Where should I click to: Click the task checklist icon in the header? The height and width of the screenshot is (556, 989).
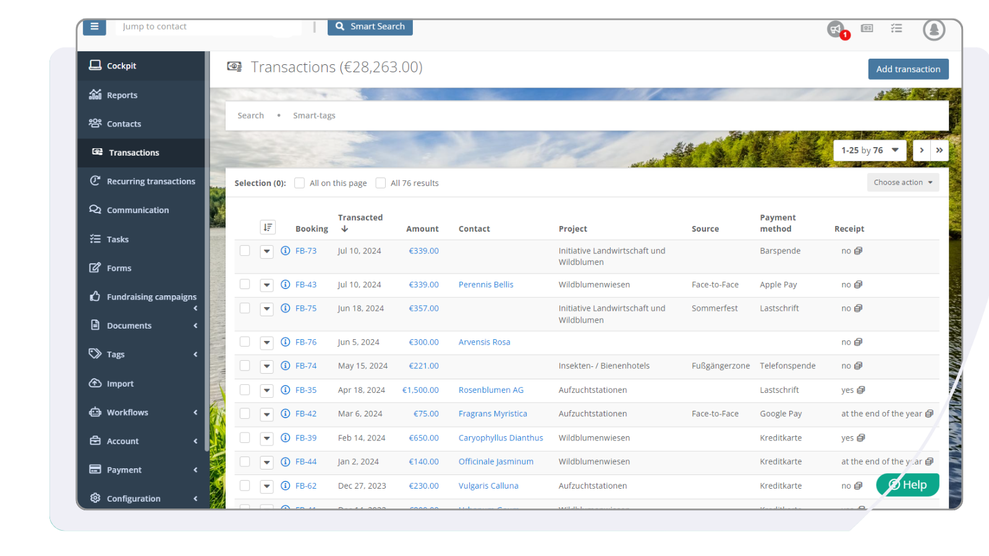pyautogui.click(x=896, y=28)
